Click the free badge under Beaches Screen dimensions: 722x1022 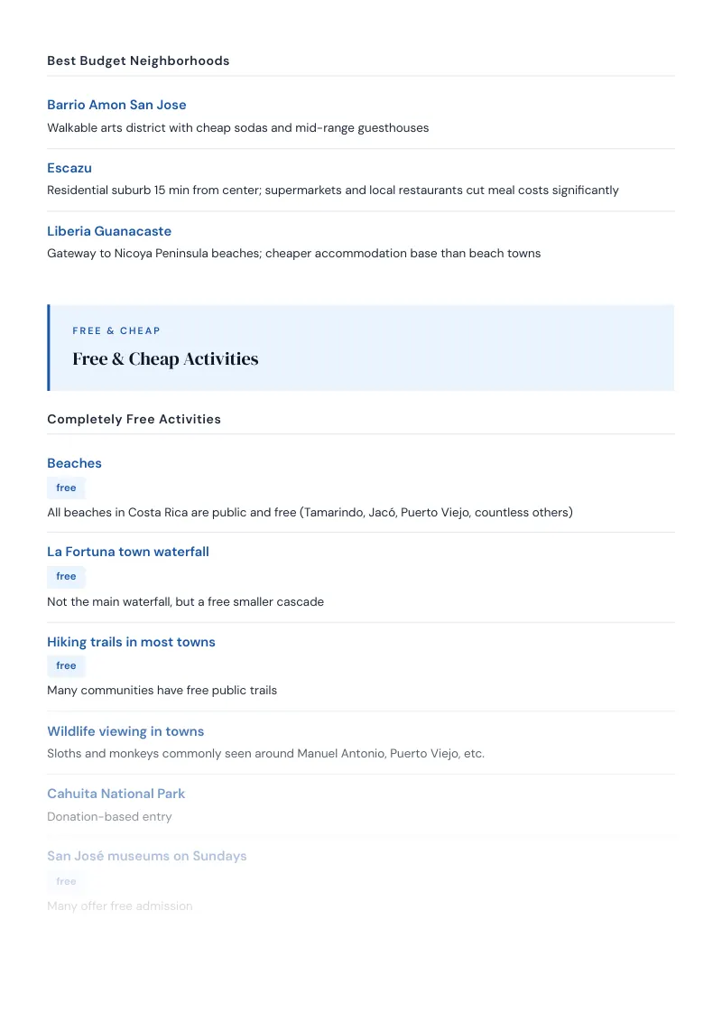coord(66,488)
